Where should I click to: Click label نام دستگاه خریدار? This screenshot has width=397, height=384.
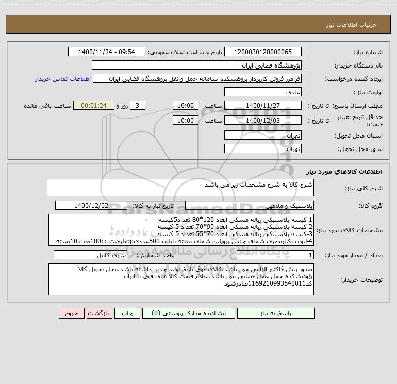[358, 66]
